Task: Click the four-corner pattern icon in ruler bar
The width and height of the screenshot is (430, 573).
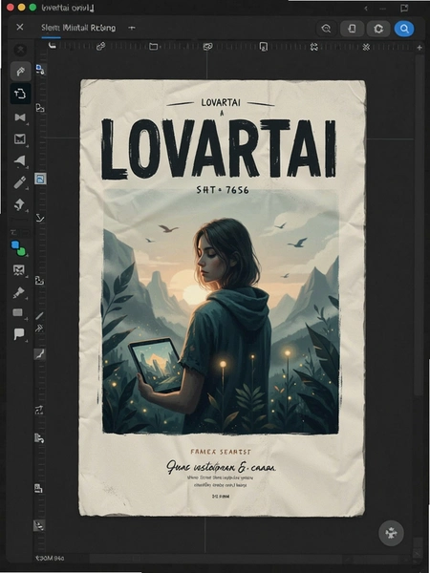Action: click(x=314, y=47)
